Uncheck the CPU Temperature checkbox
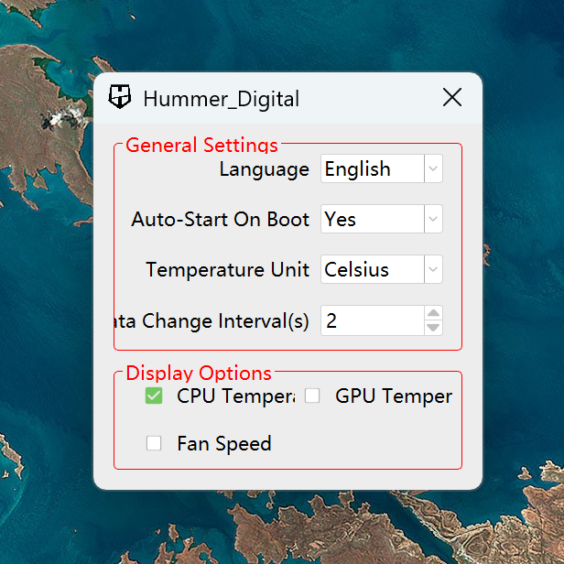The width and height of the screenshot is (564, 564). click(x=154, y=396)
